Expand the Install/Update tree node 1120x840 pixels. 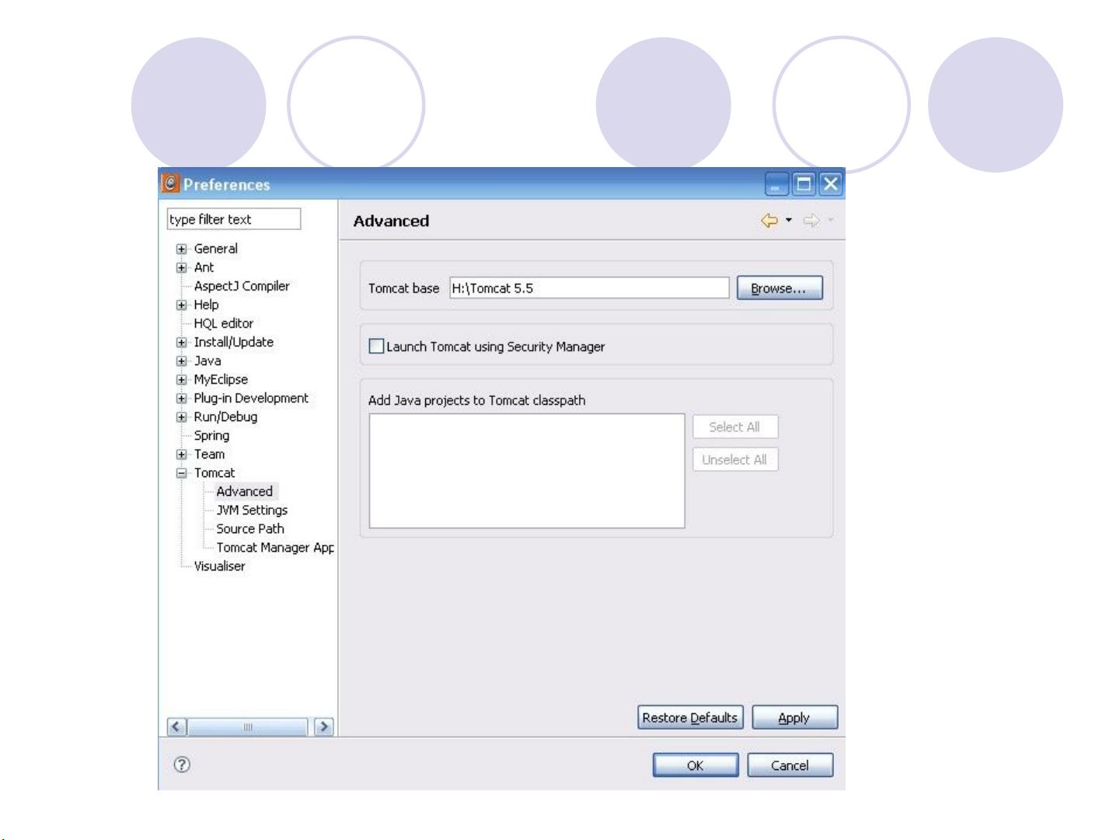(181, 343)
